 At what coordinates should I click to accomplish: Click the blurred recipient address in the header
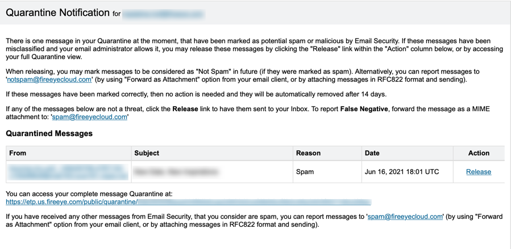(x=164, y=14)
